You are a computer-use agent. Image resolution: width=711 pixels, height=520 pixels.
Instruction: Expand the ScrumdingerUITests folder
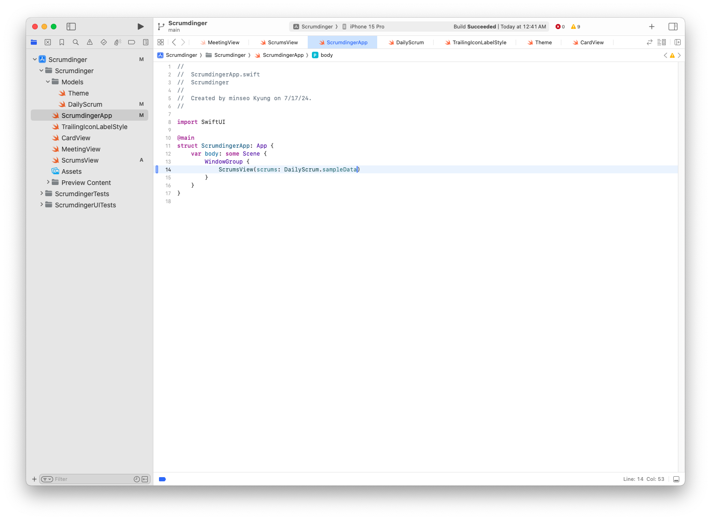tap(41, 205)
